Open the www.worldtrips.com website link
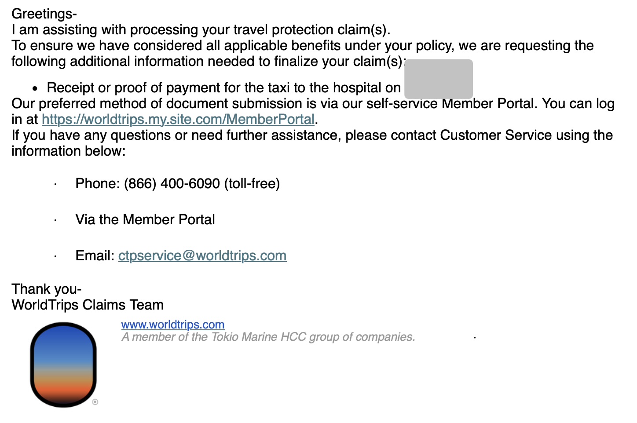 pos(173,325)
